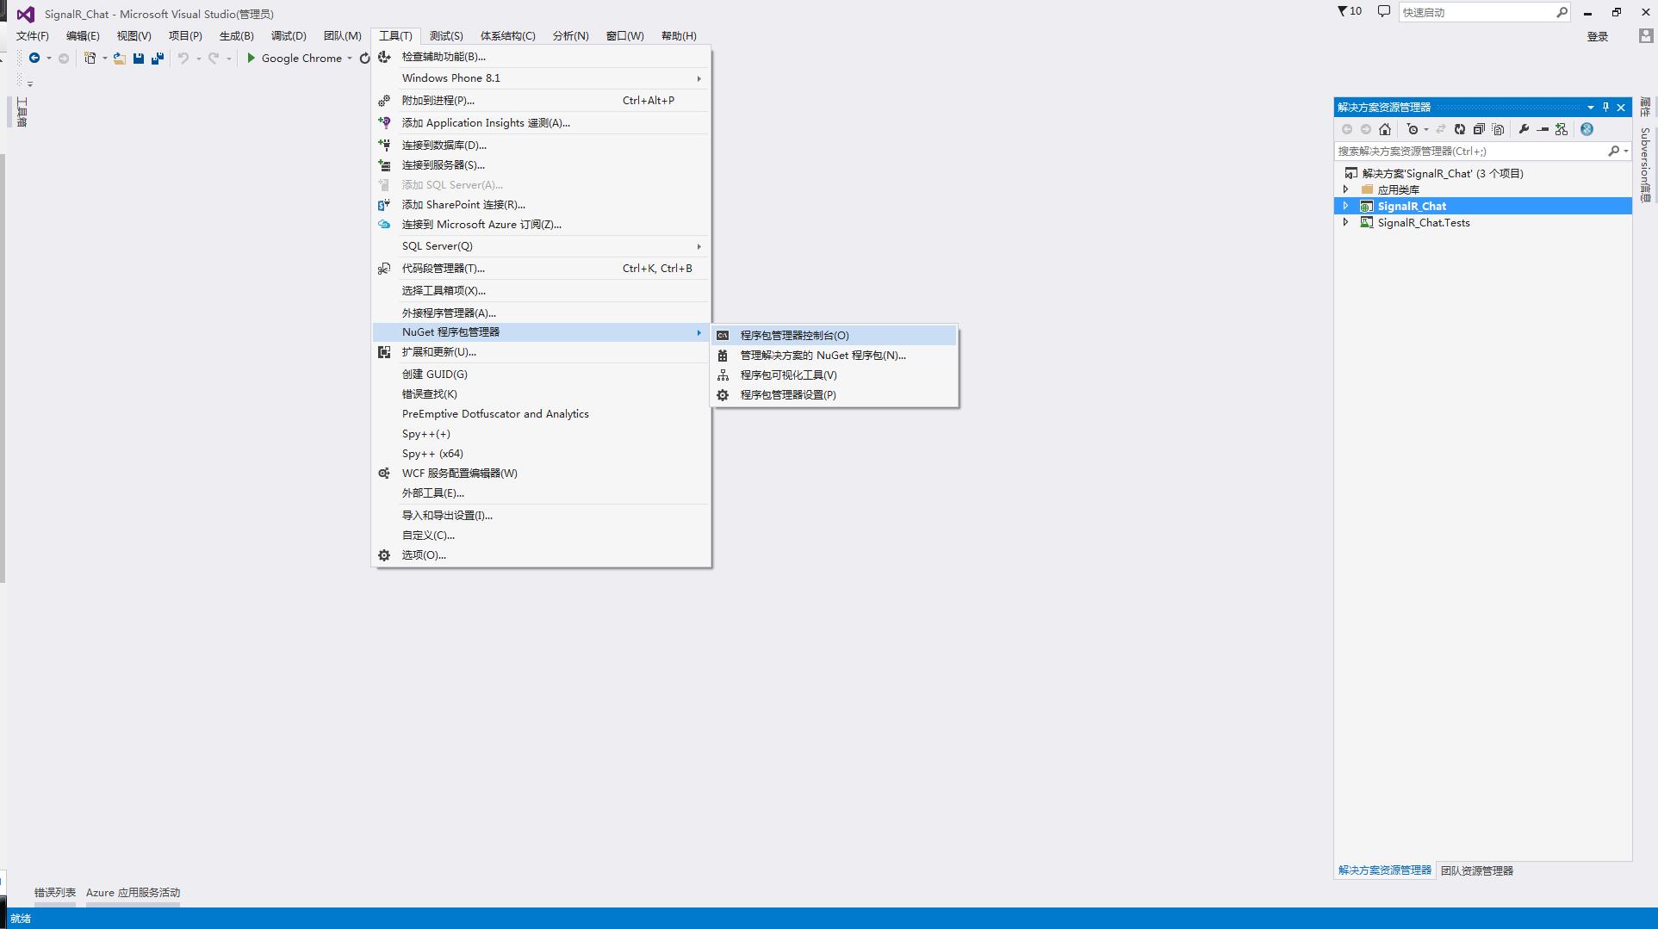Screen dimensions: 1658x929
Task: Click the Refresh icon in Solution Explorer
Action: pos(1460,129)
